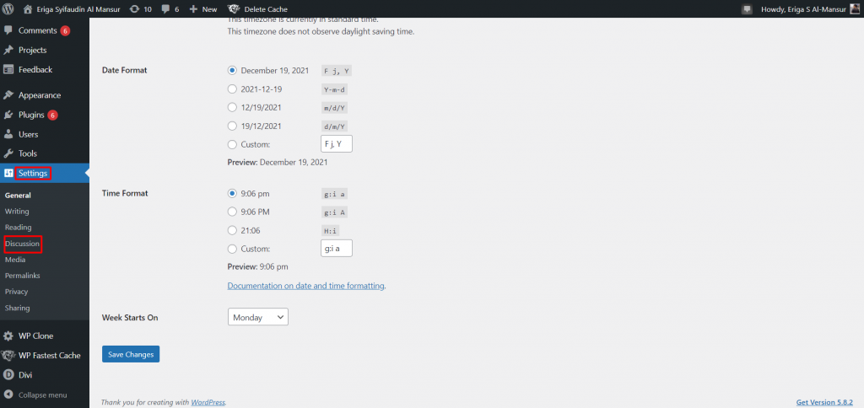Go to Permalinks settings
Viewport: 864px width, 408px height.
coord(22,276)
